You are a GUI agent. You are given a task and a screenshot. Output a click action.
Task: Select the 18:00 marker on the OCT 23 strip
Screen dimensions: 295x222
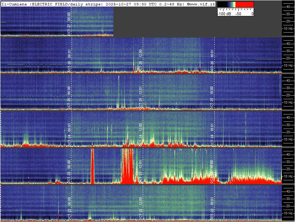click(212, 164)
